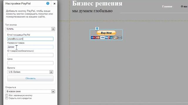188x105 pixels.
Task: Click the Email продавца PayPal field
Action: (30, 39)
